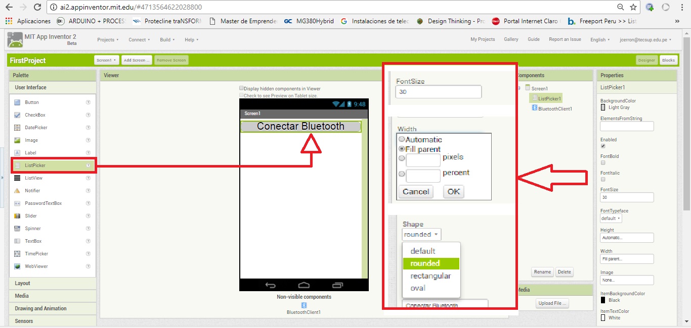Open the ItemTextColor White swatch

pyautogui.click(x=603, y=318)
